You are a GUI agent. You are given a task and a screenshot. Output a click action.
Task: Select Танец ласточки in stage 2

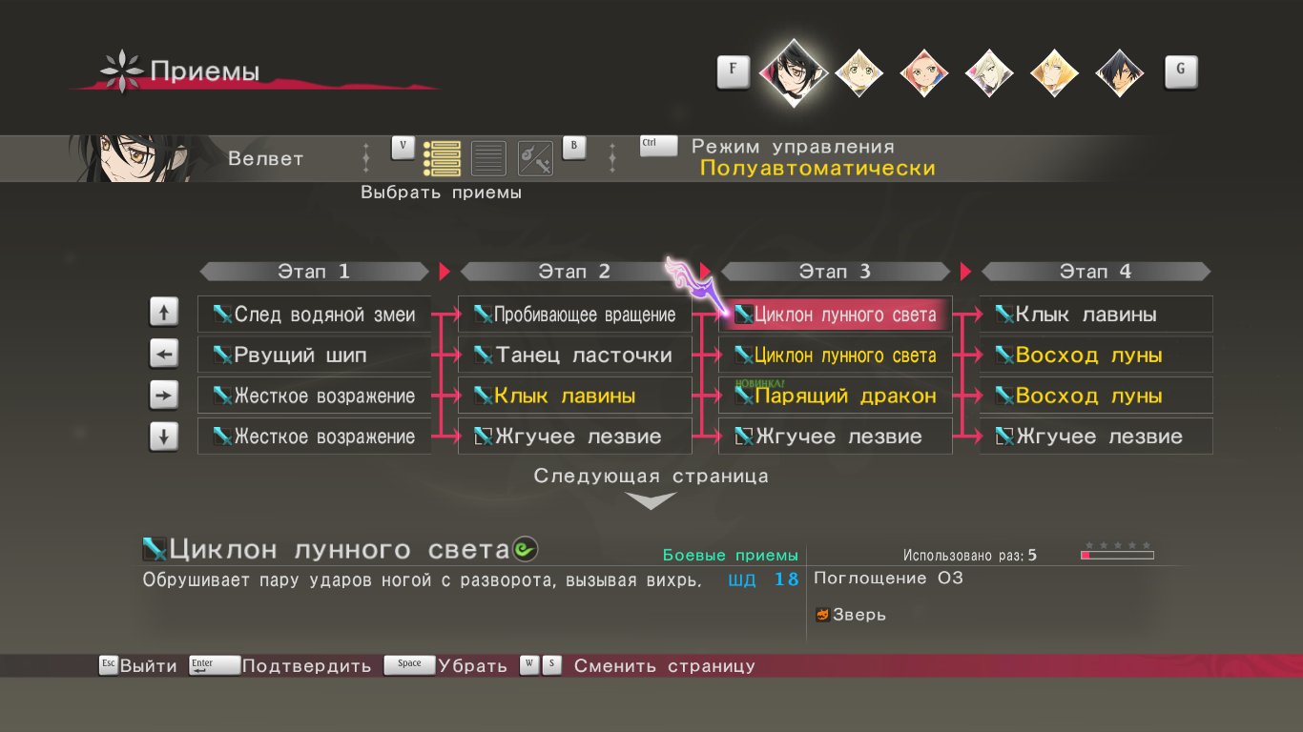pos(575,356)
